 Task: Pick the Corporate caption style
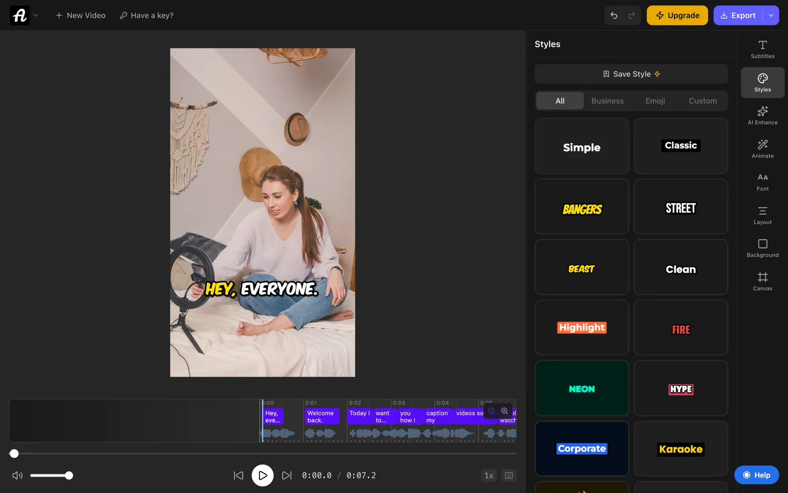click(582, 449)
